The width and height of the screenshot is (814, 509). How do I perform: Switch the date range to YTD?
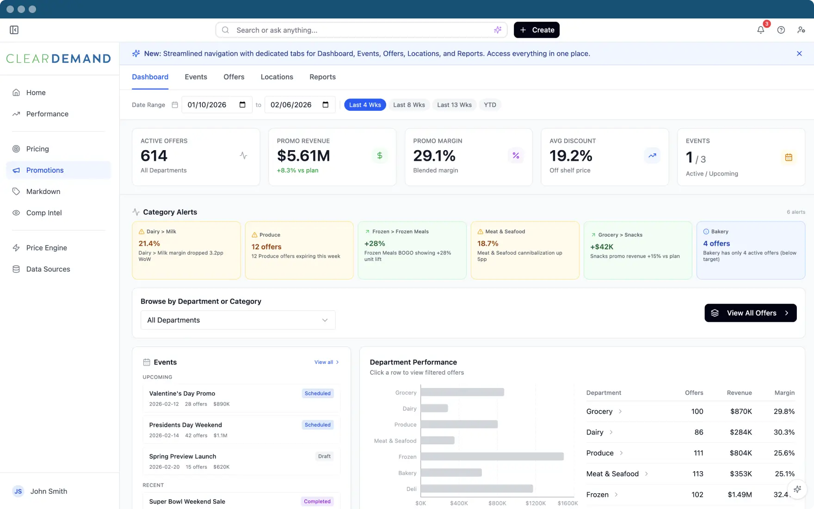[490, 105]
